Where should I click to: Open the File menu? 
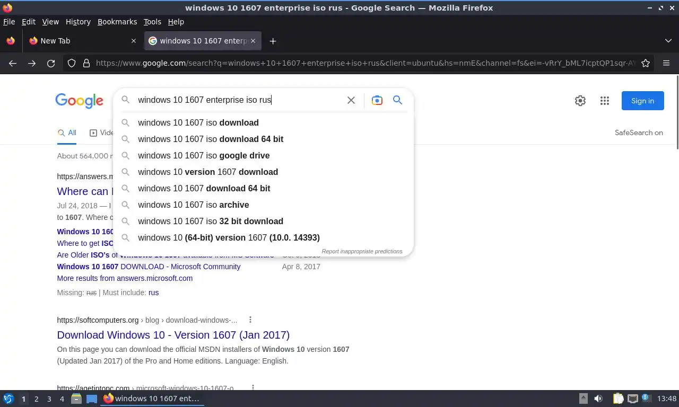9,22
